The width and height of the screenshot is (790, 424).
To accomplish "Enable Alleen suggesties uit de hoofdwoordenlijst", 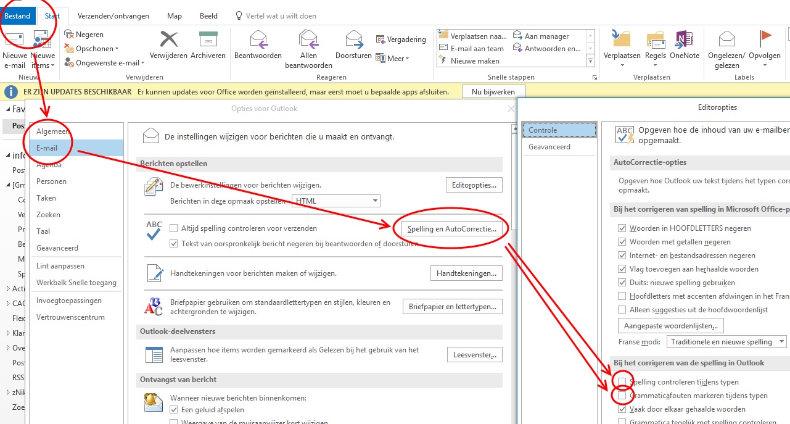I will 622,310.
